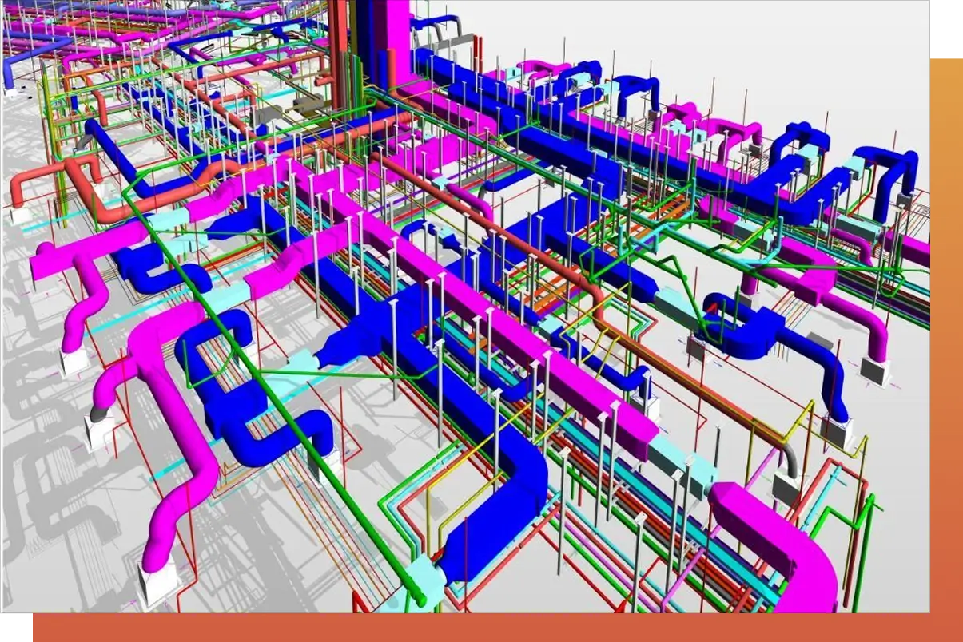963x642 pixels.
Task: Select the gray curved pipe elbow
Action: pos(788,458)
